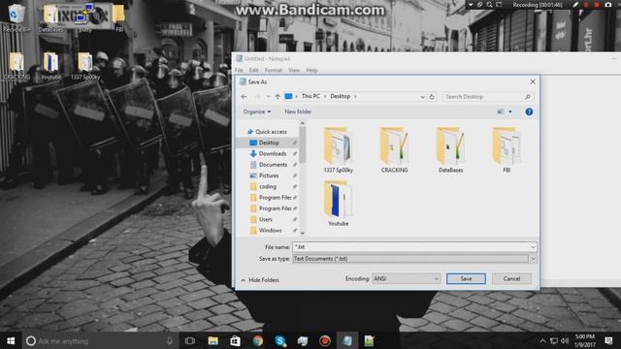Select Recycle Bin on the desktop

[x=16, y=17]
